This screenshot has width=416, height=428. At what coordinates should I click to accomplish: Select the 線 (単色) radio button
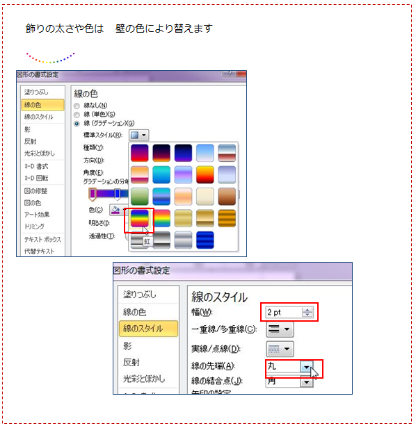point(77,115)
